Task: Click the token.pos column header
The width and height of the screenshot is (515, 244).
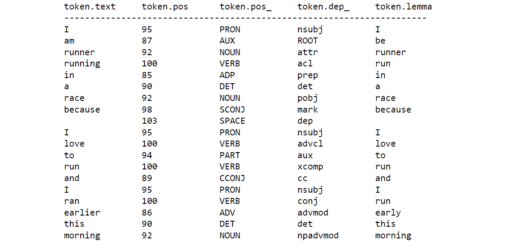Action: point(165,6)
